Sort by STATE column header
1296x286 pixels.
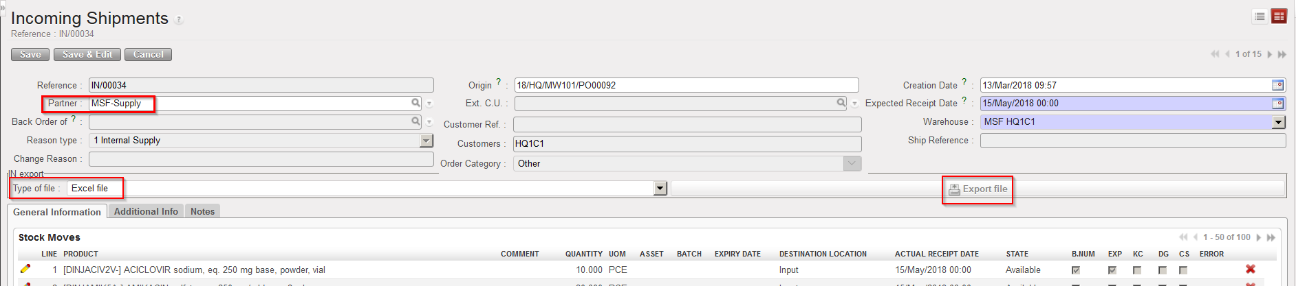tap(1017, 254)
